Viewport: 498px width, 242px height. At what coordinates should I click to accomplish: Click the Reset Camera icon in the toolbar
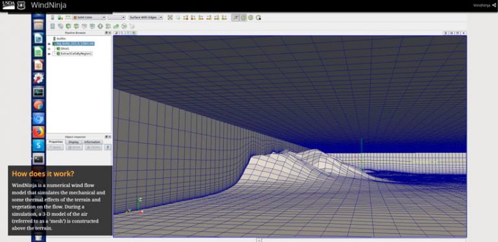[x=171, y=17]
